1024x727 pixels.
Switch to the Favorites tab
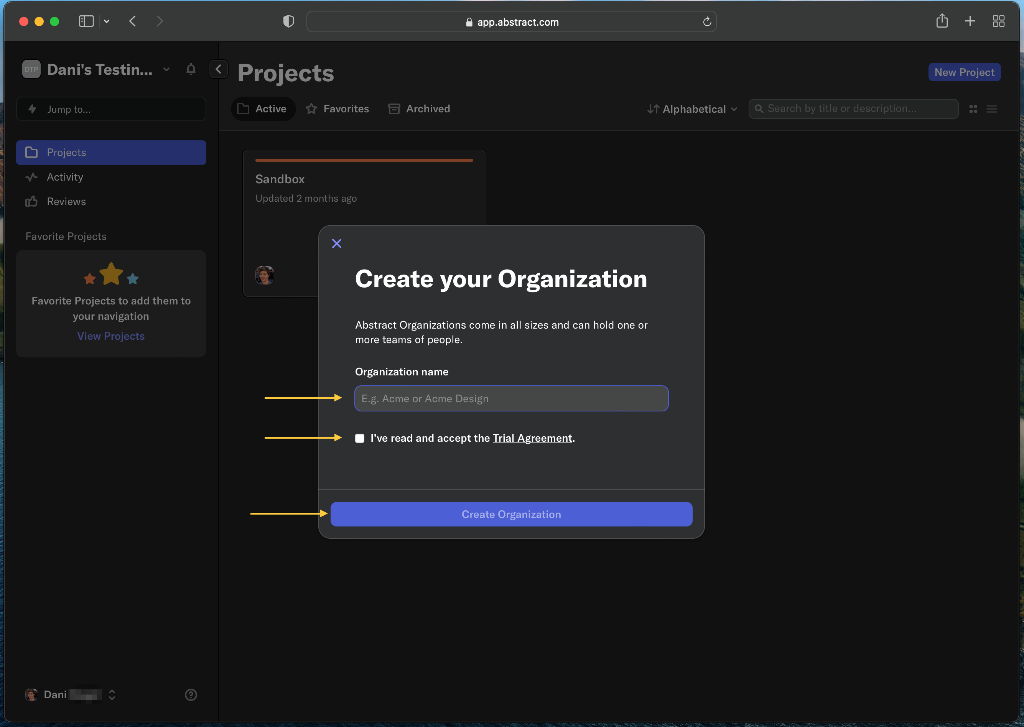337,109
